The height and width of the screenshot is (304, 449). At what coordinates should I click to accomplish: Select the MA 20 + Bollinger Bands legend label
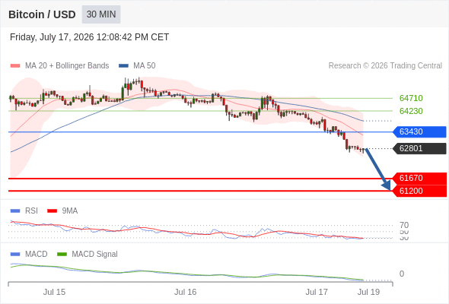(x=67, y=66)
